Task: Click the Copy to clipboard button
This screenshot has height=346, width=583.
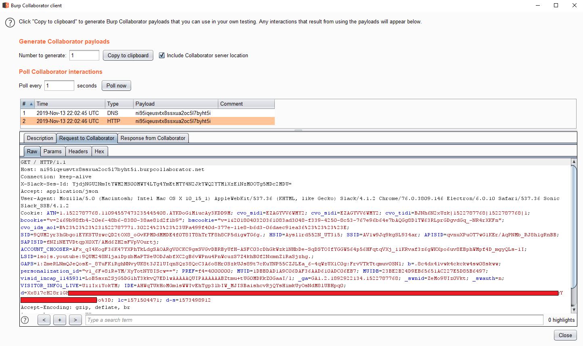Action: (128, 55)
